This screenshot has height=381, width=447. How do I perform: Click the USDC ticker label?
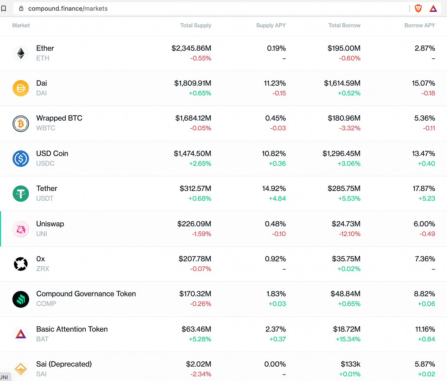(x=45, y=164)
